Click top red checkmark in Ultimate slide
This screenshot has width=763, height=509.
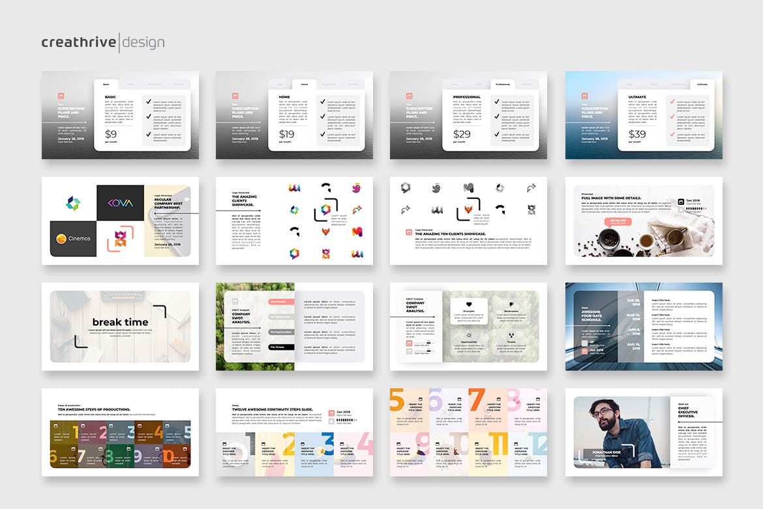[672, 102]
